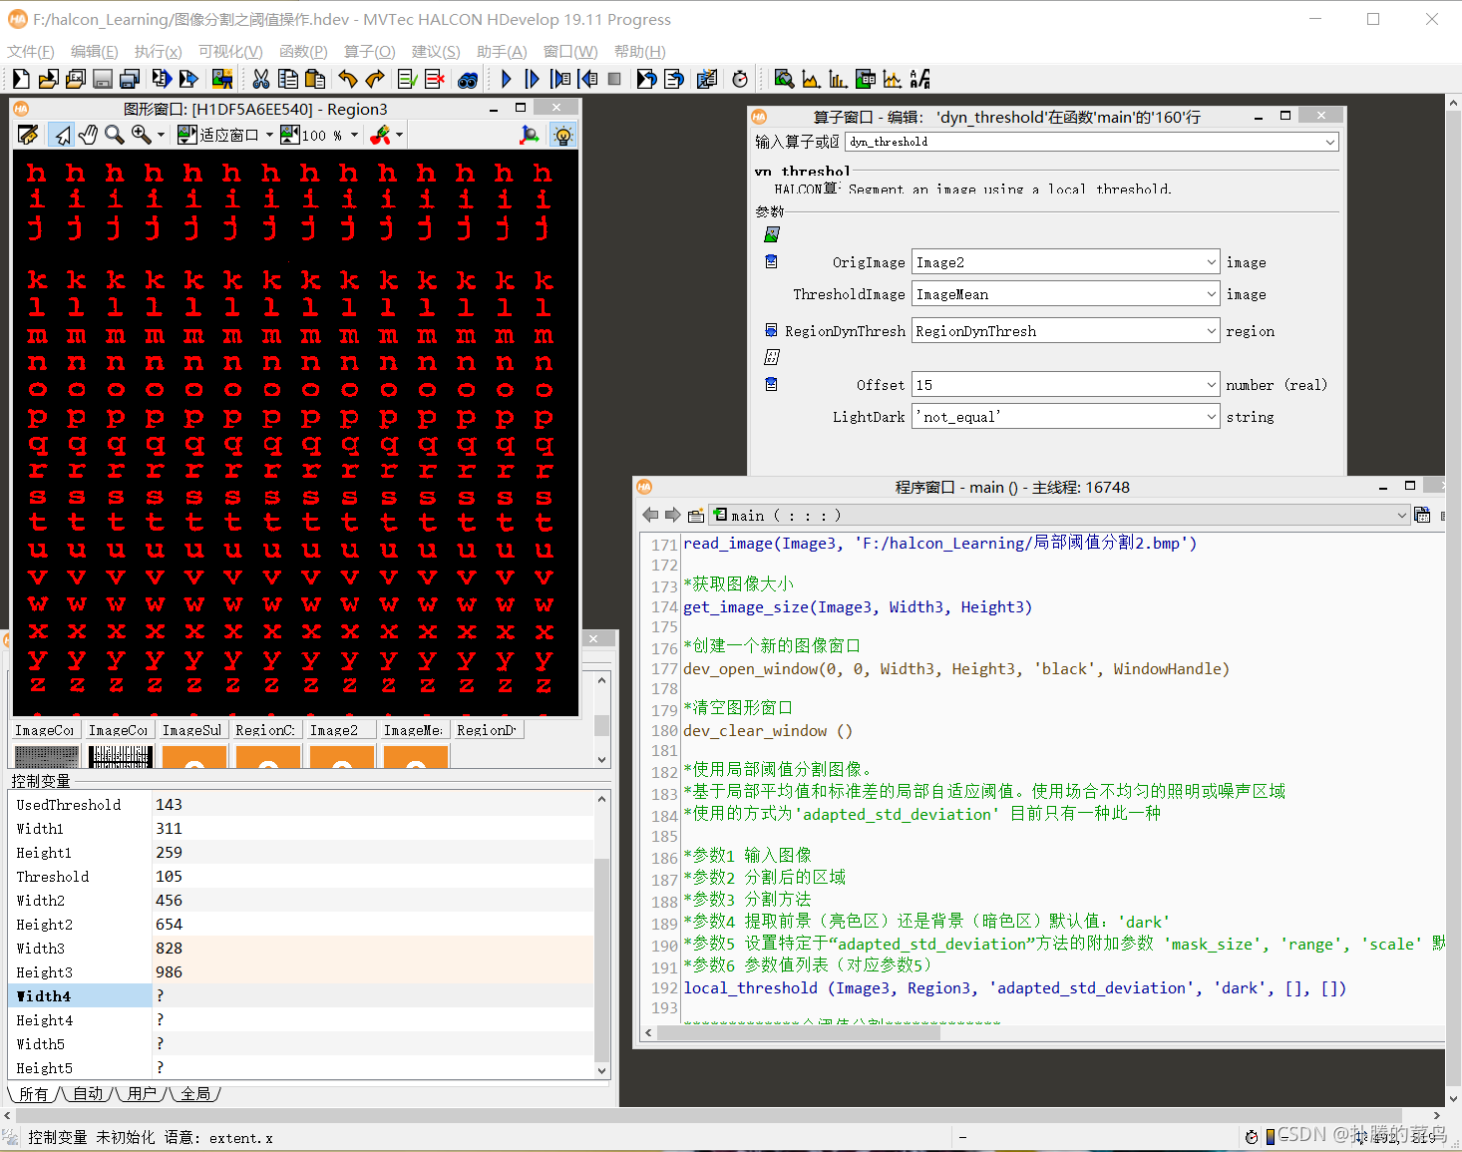Activate selected lines with green check icon
Image resolution: width=1462 pixels, height=1152 pixels.
[x=408, y=79]
